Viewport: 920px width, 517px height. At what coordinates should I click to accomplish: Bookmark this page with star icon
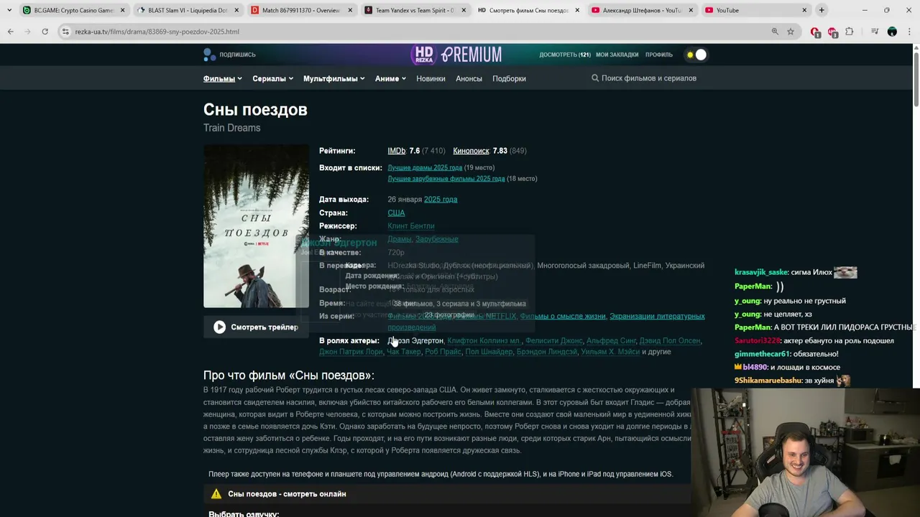click(x=791, y=32)
